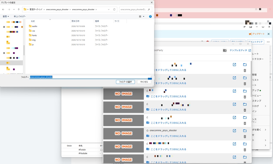This screenshot has height=164, width=273.
Task: Favorite the onecomme_poyo_shooter template star
Action: click(x=147, y=130)
